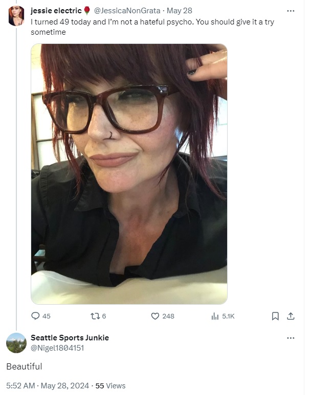Viewport: 311px width, 395px height.
Task: Open jessie electric's profile avatar
Action: click(x=16, y=16)
